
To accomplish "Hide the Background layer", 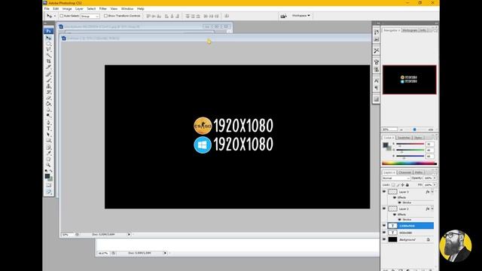I will click(384, 239).
